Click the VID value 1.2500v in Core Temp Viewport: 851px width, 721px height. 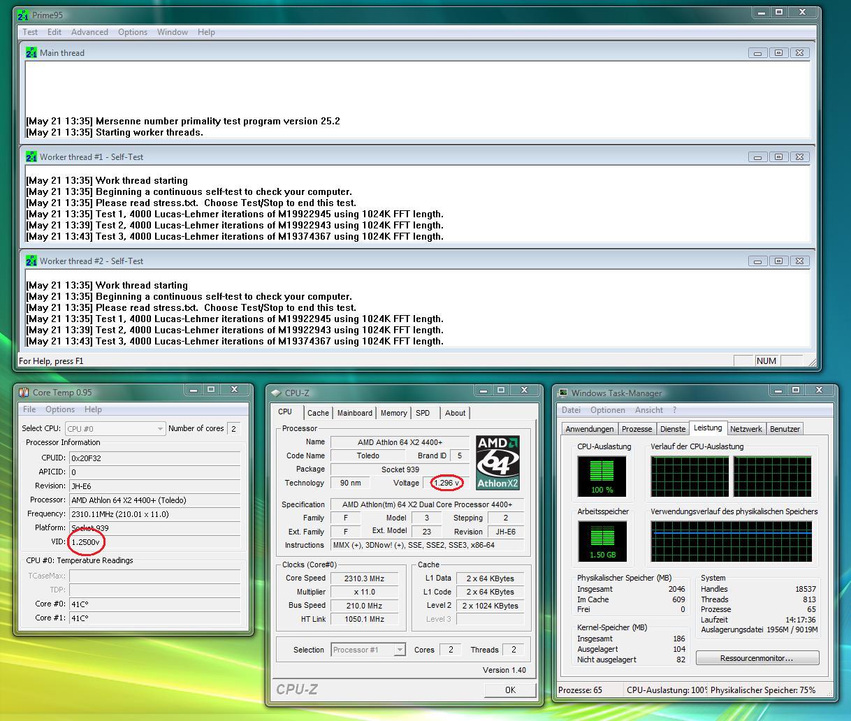pyautogui.click(x=86, y=542)
